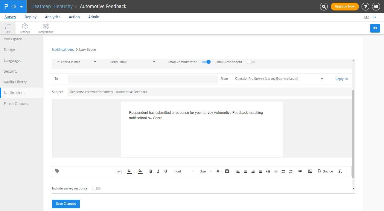This screenshot has height=211, width=384.
Task: Open Integrations in the ribbon
Action: tap(46, 28)
